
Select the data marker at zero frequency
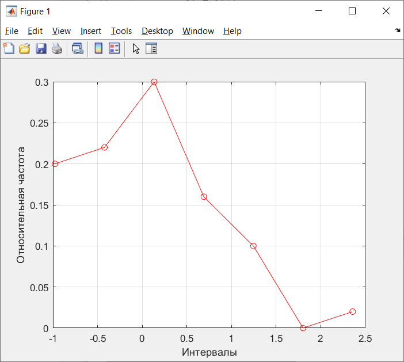pyautogui.click(x=303, y=327)
